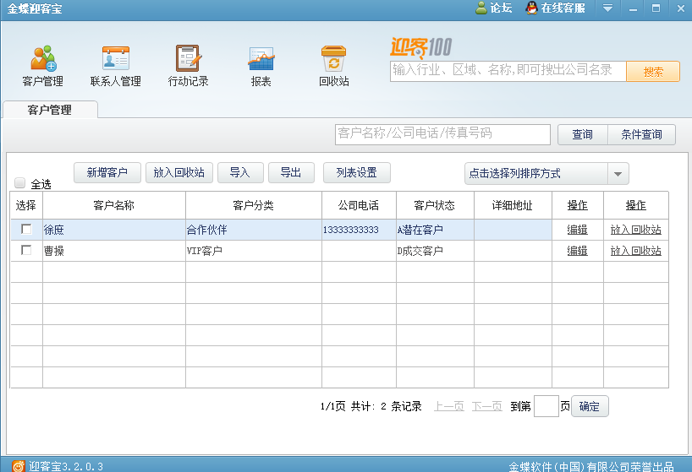The height and width of the screenshot is (472, 692).
Task: Click the 上一页 previous page link
Action: tap(449, 406)
